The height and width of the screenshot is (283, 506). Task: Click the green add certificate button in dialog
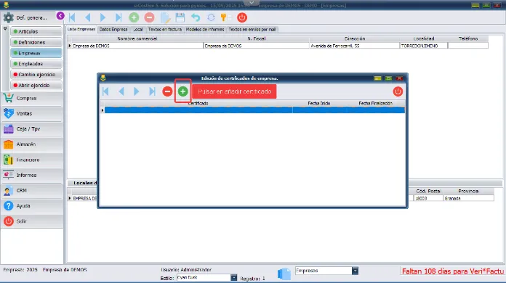[x=183, y=91]
